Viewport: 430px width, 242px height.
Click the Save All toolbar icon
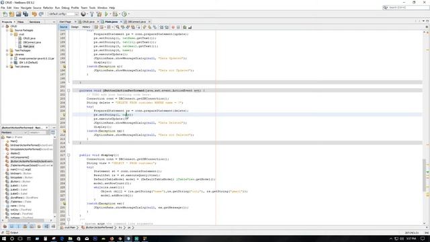coord(26,14)
